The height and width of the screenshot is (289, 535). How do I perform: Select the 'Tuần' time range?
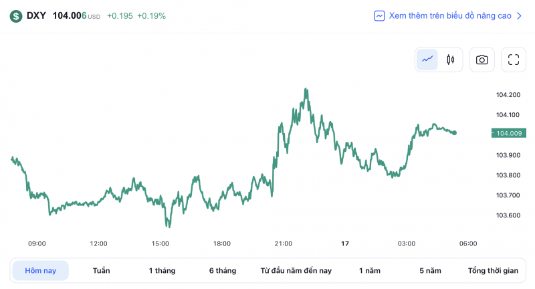click(102, 270)
